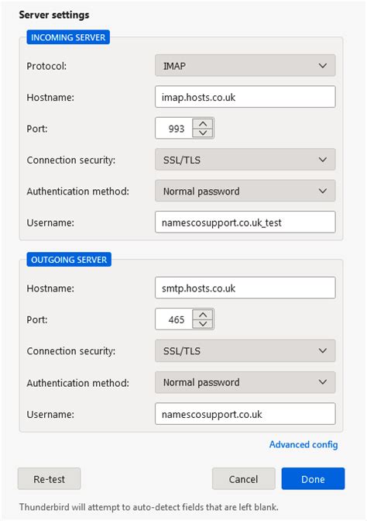The image size is (367, 521).
Task: Click the outgoing Hostname field smtp.hosts.co.uk
Action: click(x=245, y=288)
